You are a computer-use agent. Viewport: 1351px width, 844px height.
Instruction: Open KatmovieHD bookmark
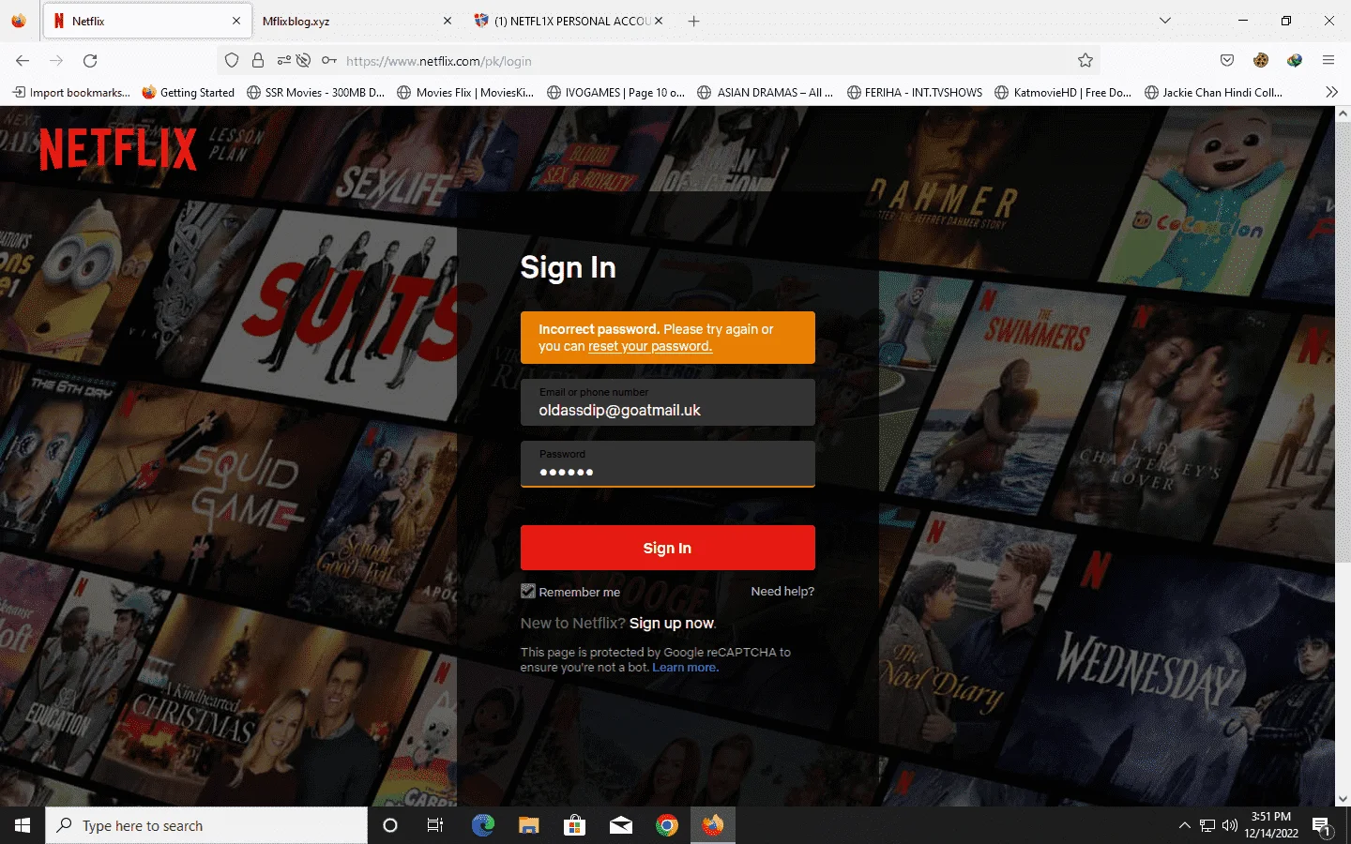[1063, 92]
